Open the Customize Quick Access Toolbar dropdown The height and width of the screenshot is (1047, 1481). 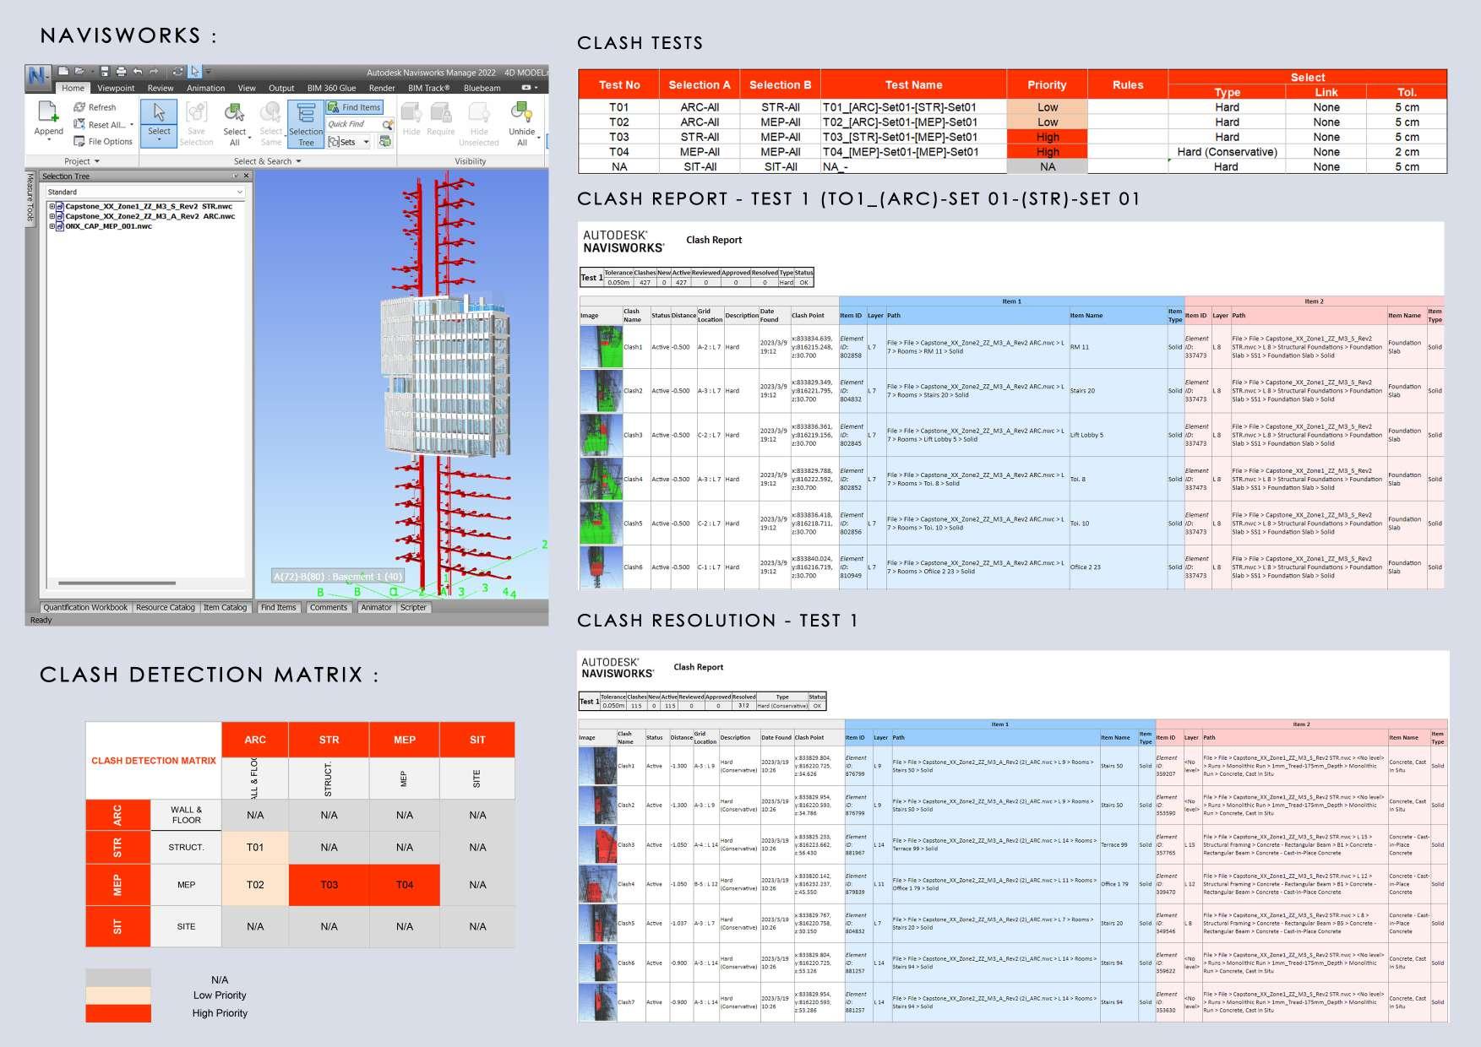[209, 72]
